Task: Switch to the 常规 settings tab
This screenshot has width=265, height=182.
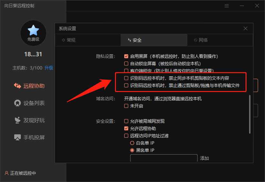Action: coord(68,40)
